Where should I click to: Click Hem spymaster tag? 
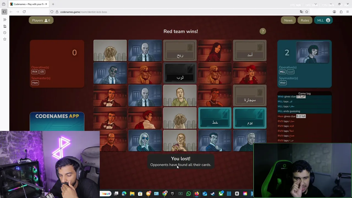[35, 83]
